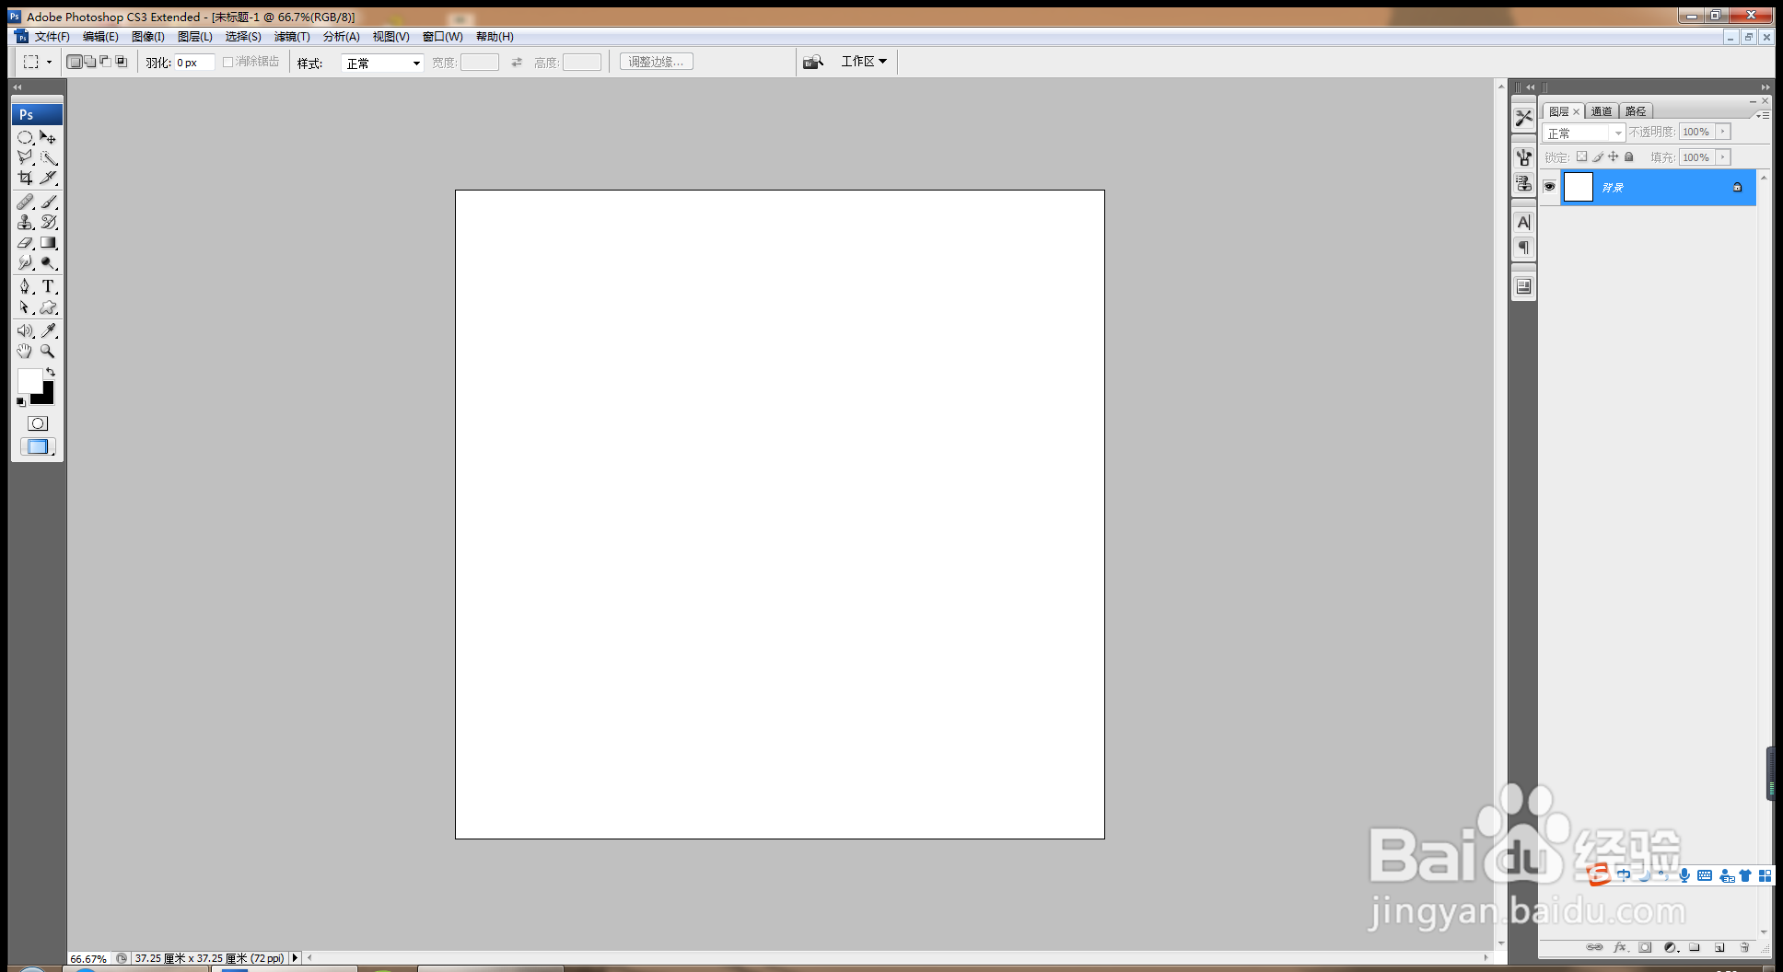Click the new group folder icon
This screenshot has width=1783, height=972.
pos(1695,947)
